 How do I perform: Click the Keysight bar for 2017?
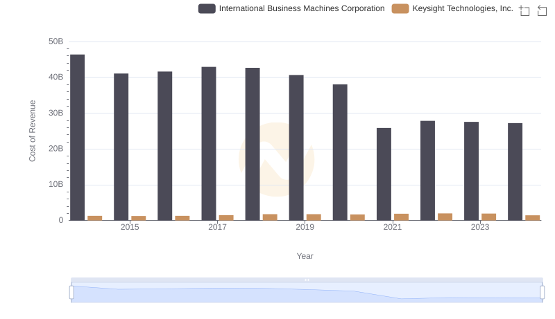point(226,218)
